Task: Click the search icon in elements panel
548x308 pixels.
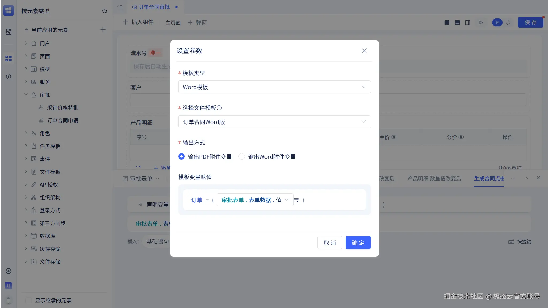Action: coord(105,11)
